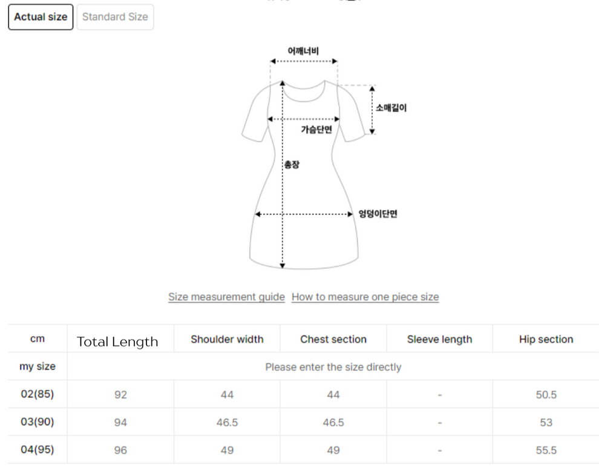Select the 가슴단면 chest label on diagram
The width and height of the screenshot is (599, 470).
(x=317, y=129)
